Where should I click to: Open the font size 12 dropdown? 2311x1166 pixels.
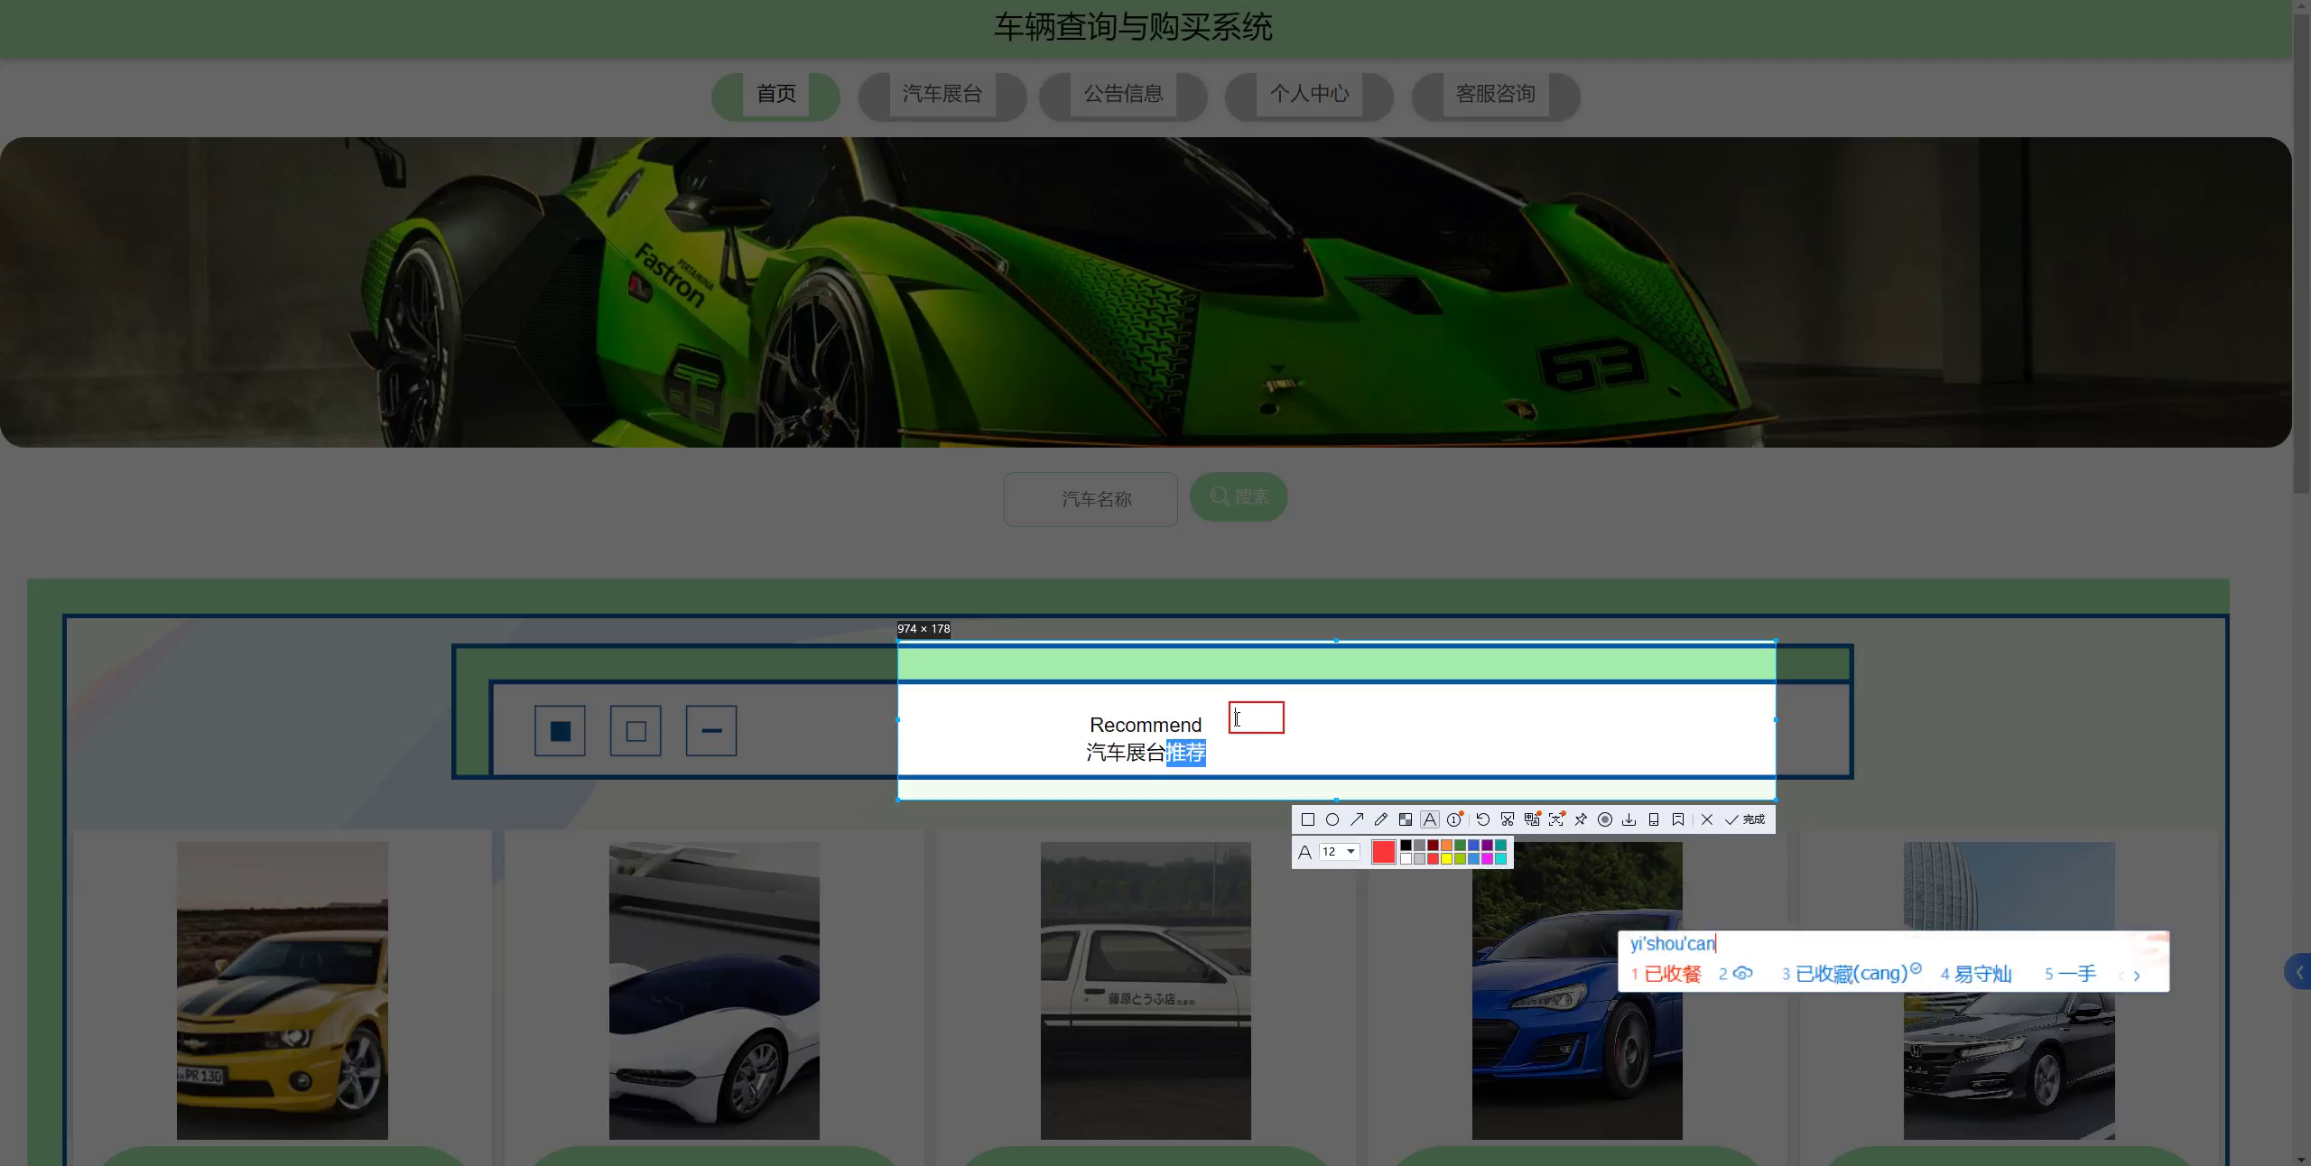coord(1340,852)
